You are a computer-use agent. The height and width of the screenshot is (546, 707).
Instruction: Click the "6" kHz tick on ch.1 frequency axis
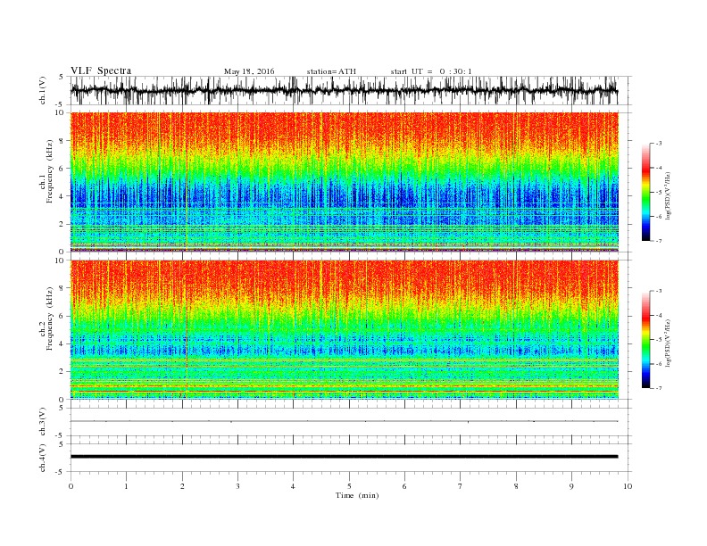point(62,169)
